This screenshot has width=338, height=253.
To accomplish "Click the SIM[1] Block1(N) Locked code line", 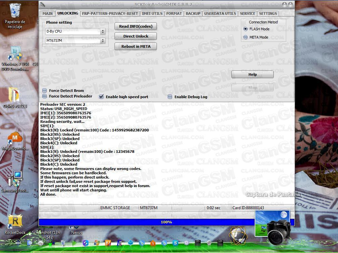I will (x=94, y=130).
